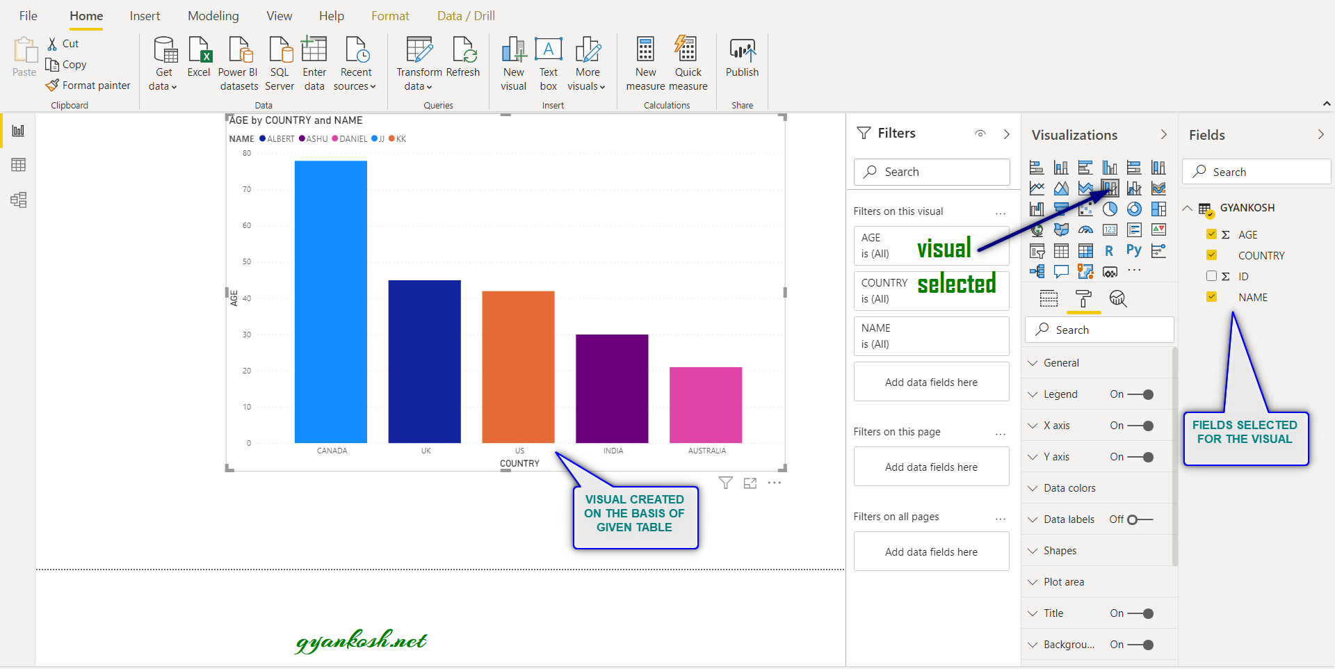Check the ID field checkbox
The width and height of the screenshot is (1335, 669).
(x=1211, y=276)
